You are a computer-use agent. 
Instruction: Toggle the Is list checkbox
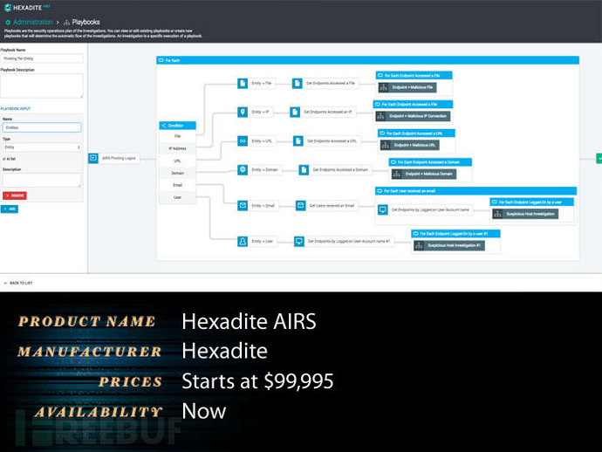(x=4, y=159)
